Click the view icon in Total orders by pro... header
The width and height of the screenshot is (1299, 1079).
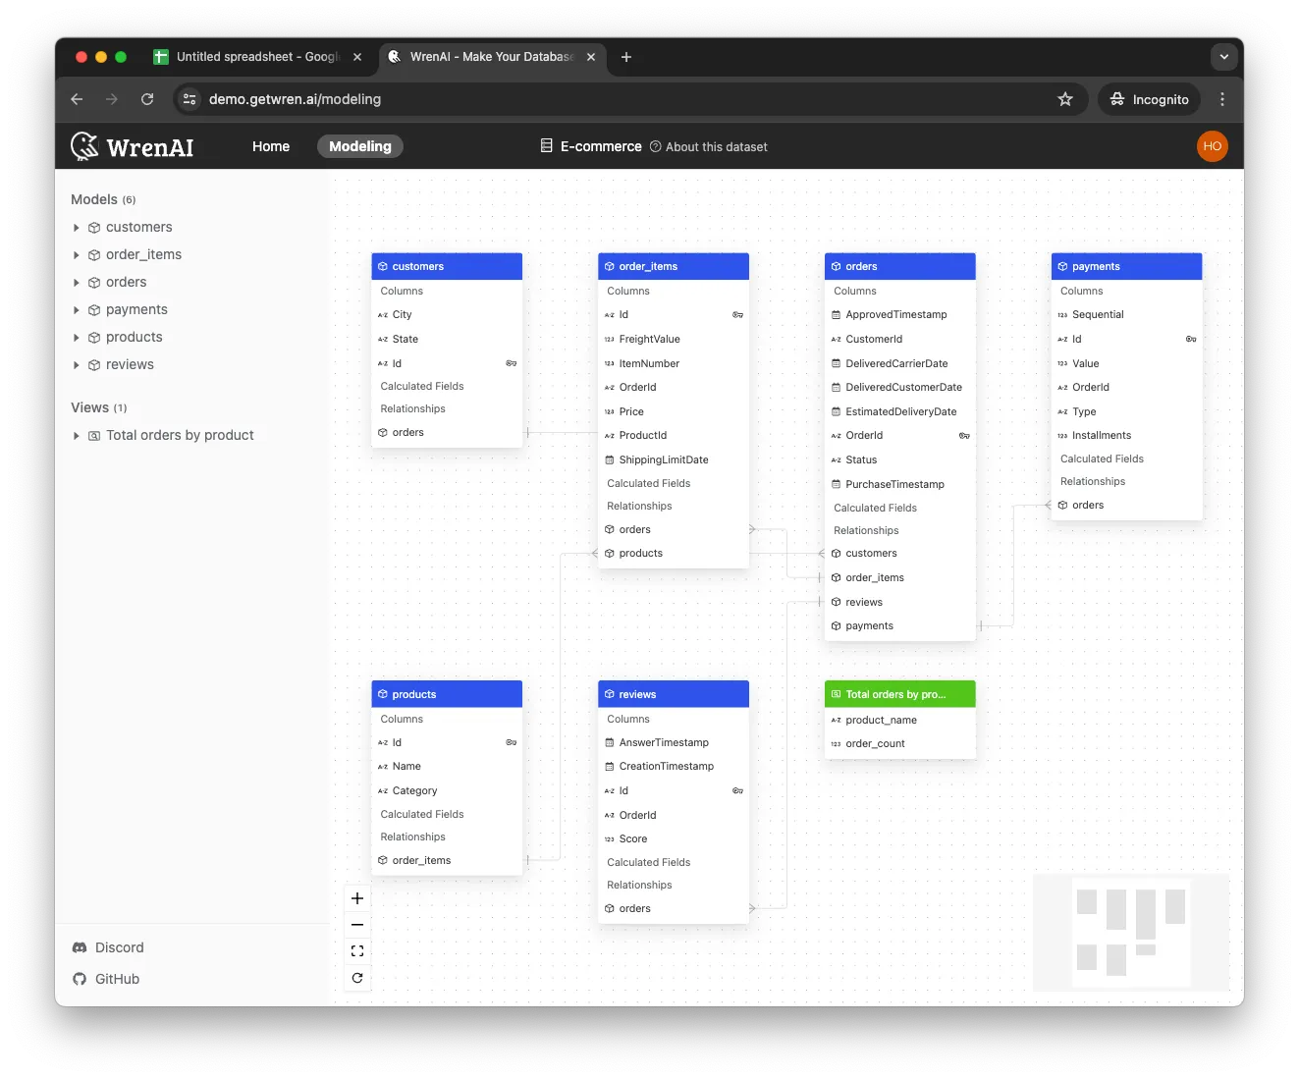(837, 694)
